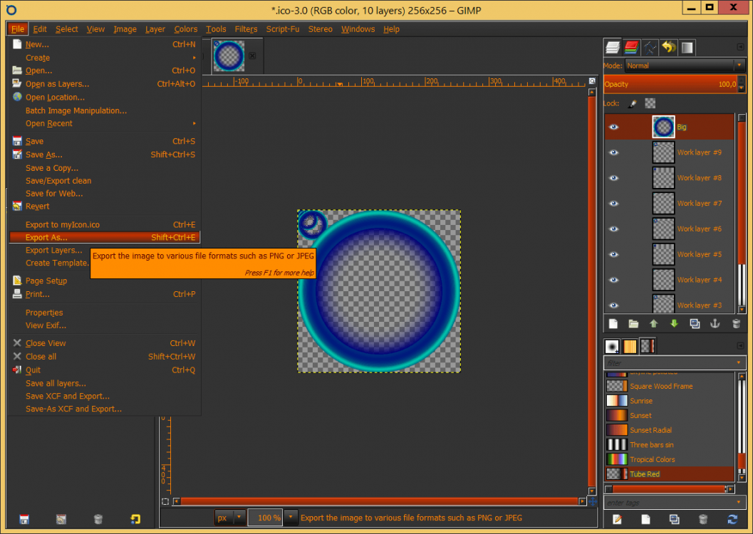
Task: Choose Export As from File menu
Action: pyautogui.click(x=104, y=238)
